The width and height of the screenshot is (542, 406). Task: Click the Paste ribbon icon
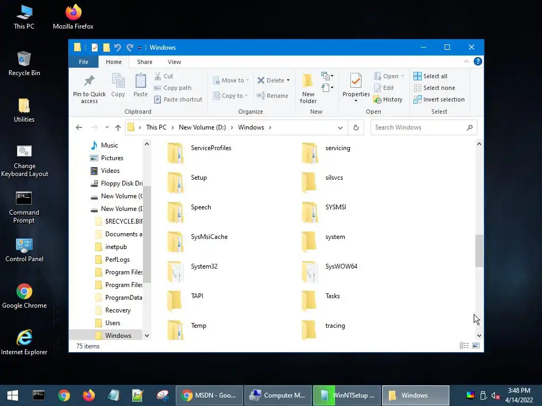tap(140, 81)
